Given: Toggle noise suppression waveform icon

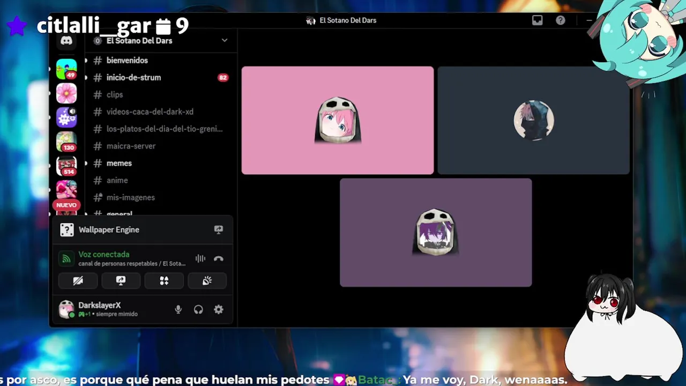Looking at the screenshot, I should pos(200,258).
